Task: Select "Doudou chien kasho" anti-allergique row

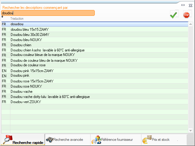Action: pos(47,50)
